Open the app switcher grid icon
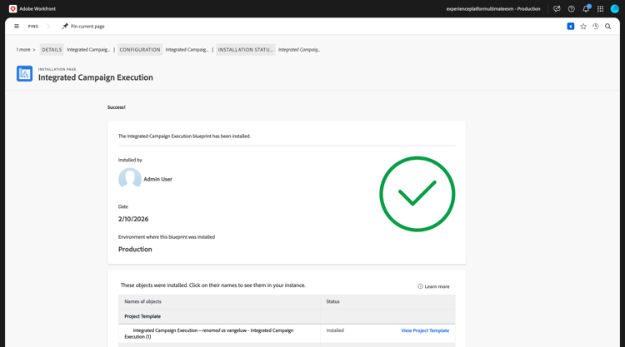Image resolution: width=625 pixels, height=347 pixels. click(600, 9)
